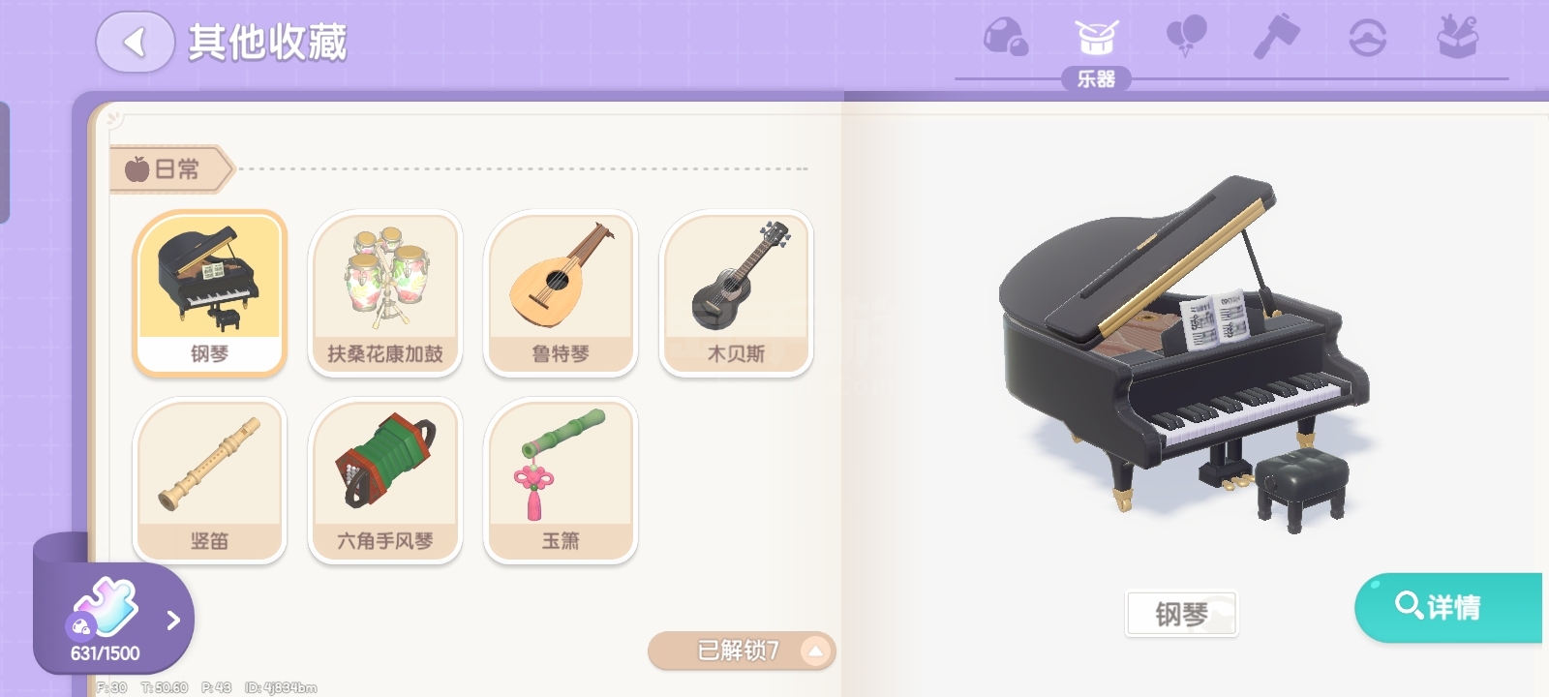The image size is (1549, 697).
Task: Click the 日常 daily category label
Action: tap(170, 169)
